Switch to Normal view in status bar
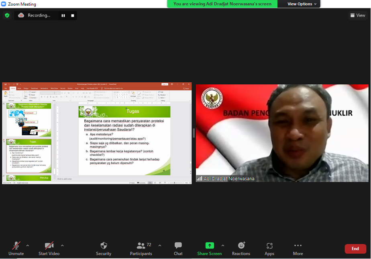The width and height of the screenshot is (371, 259). click(x=150, y=183)
